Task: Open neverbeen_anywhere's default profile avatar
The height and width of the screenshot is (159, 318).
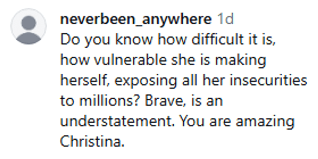Action: point(29,26)
